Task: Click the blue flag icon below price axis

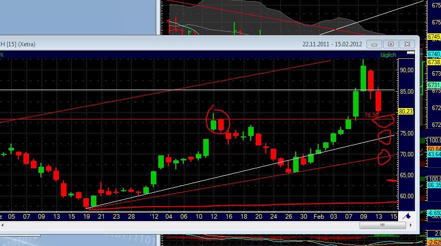Action: pyautogui.click(x=407, y=216)
